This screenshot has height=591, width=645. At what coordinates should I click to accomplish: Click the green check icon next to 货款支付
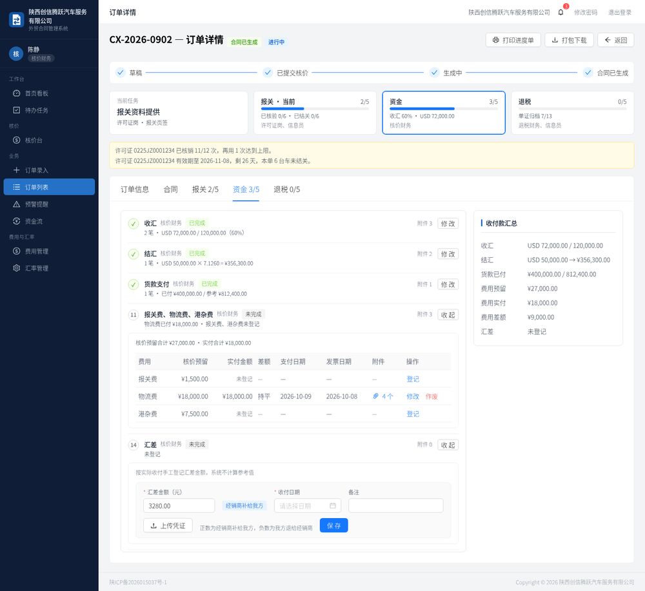pos(134,284)
